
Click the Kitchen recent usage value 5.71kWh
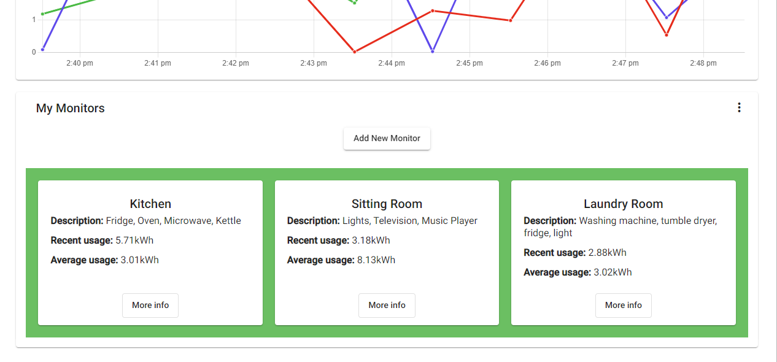point(134,241)
